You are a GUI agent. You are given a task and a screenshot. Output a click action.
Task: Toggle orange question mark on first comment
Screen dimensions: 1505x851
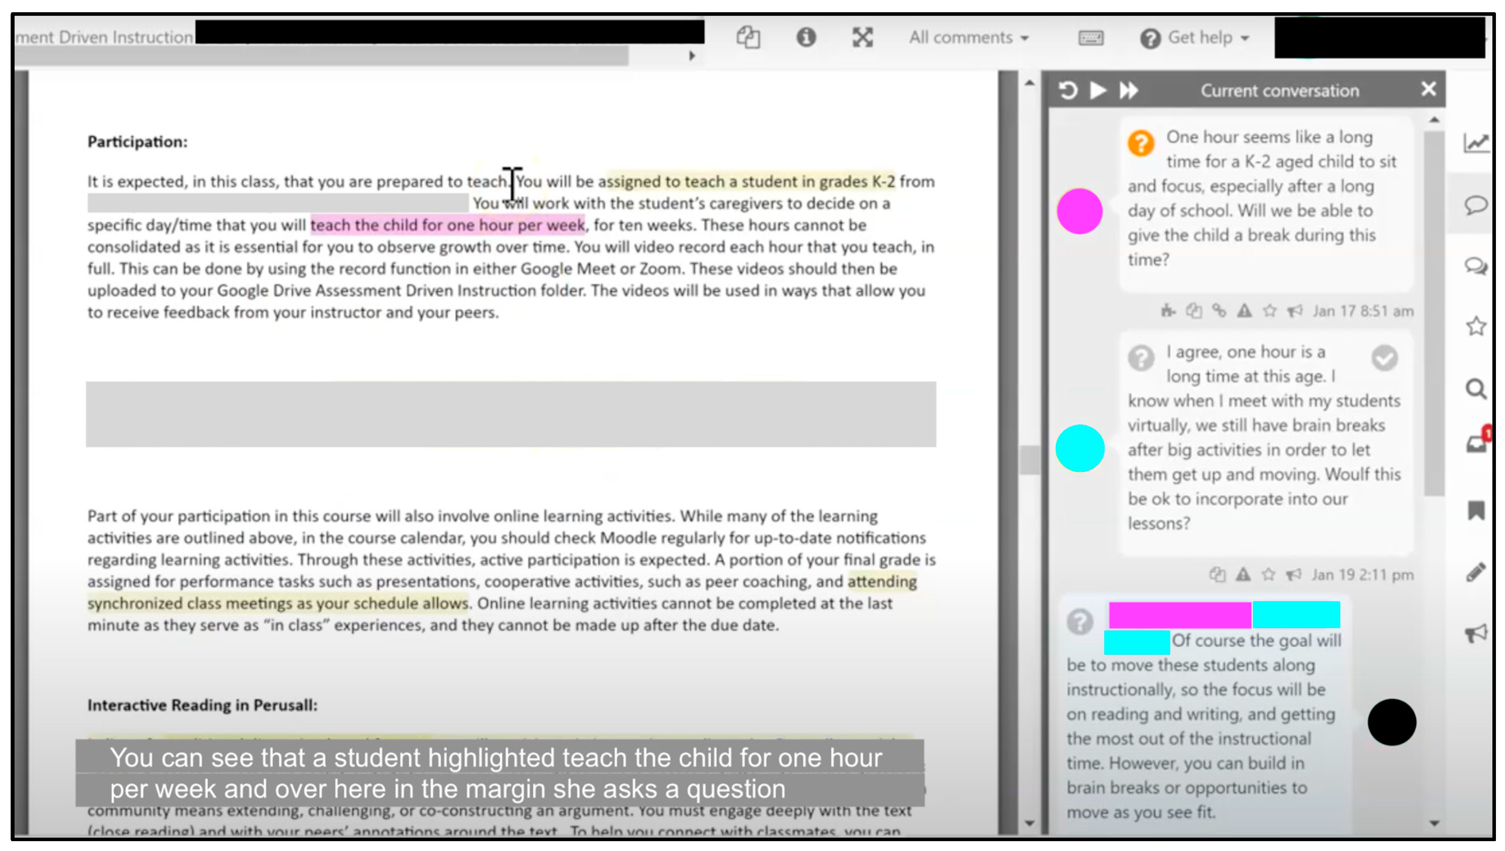[1140, 142]
